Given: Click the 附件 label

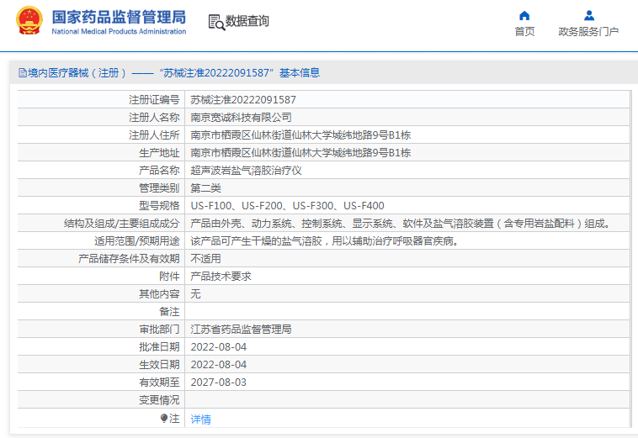Looking at the screenshot, I should (x=169, y=277).
